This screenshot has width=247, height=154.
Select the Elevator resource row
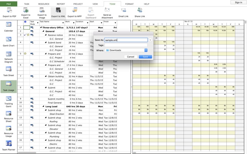[54, 129]
